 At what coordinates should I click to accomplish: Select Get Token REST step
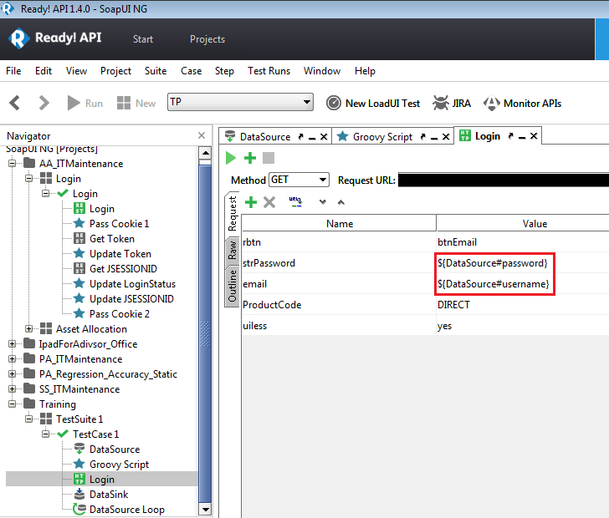pos(112,239)
